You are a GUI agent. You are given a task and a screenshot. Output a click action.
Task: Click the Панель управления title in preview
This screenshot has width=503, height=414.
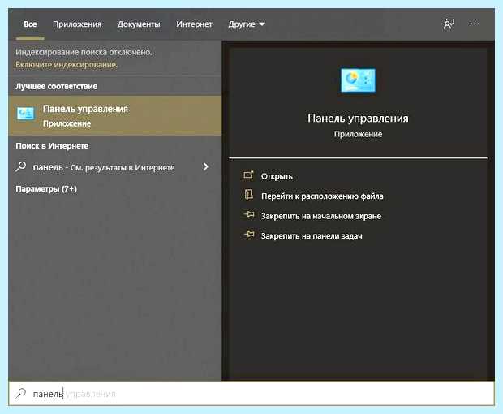click(x=358, y=119)
